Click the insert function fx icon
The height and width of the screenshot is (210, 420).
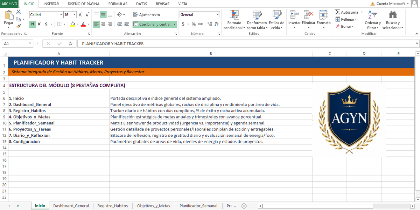coord(70,44)
